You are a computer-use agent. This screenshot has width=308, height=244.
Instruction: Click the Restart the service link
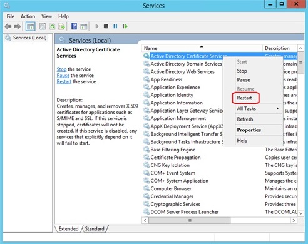(x=64, y=81)
